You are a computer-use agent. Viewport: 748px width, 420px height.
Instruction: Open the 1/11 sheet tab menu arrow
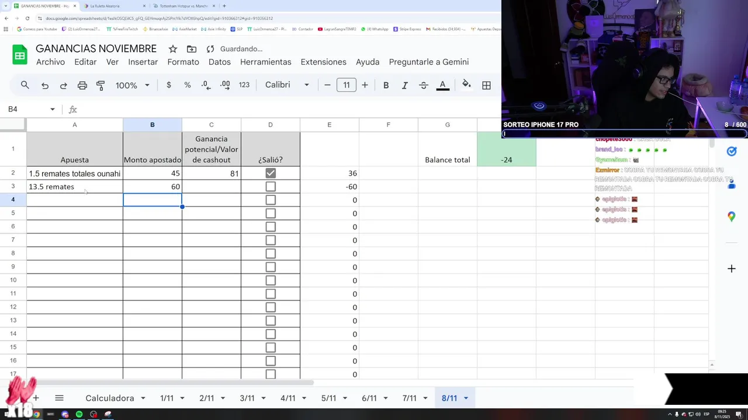182,398
